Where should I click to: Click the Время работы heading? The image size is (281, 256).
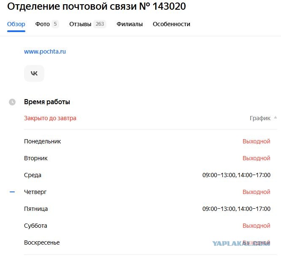[x=47, y=102]
